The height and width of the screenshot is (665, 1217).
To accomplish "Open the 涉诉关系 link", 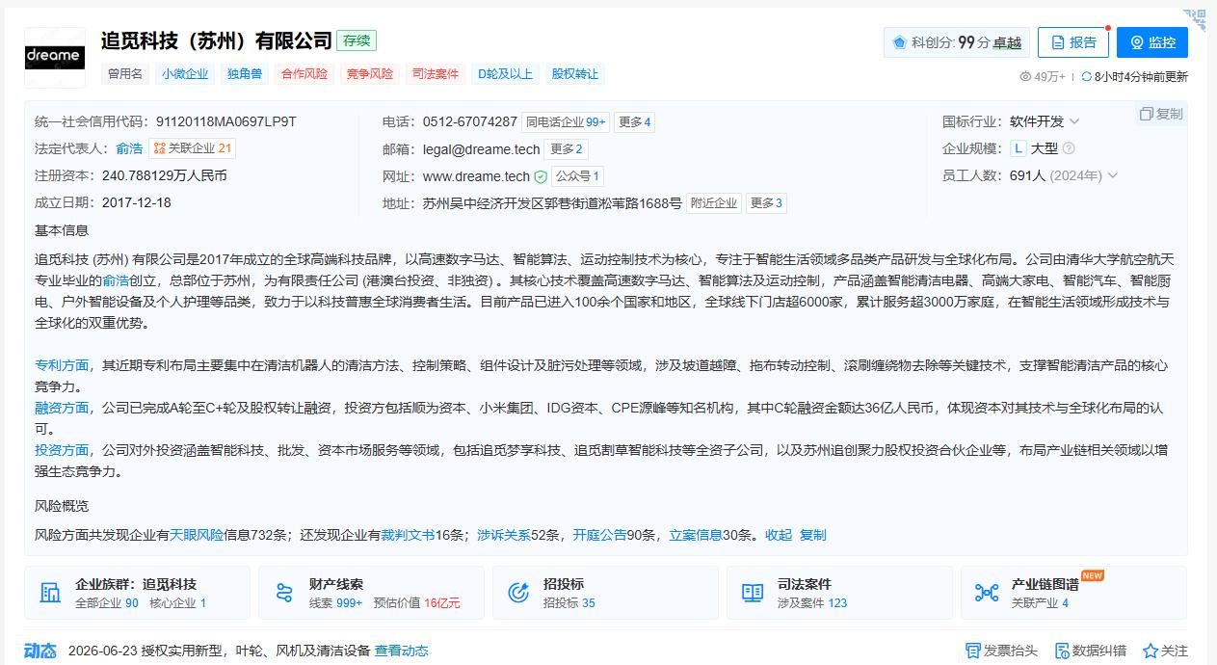I will pyautogui.click(x=504, y=535).
